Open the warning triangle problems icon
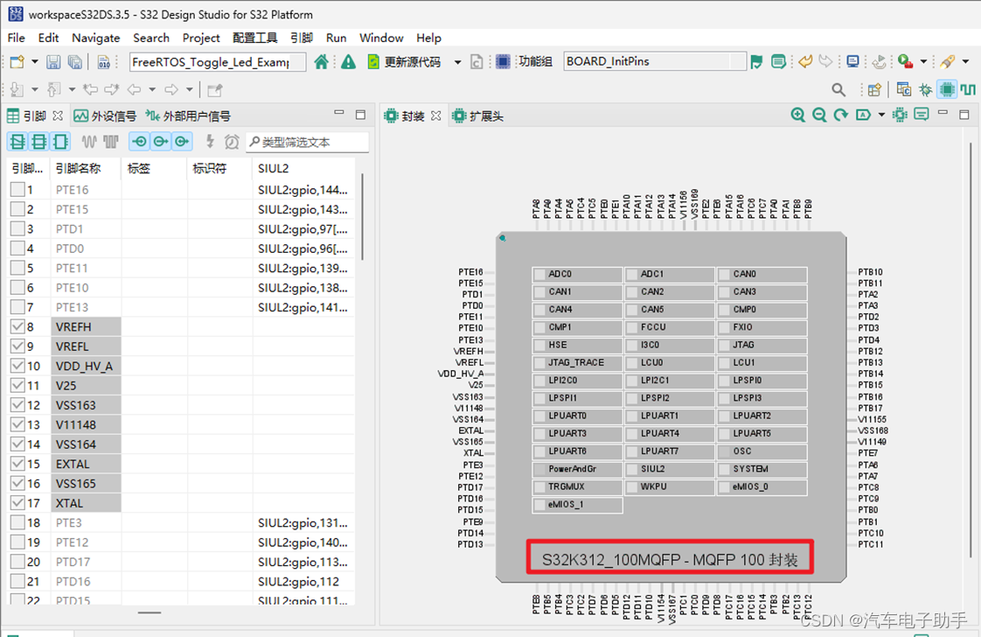 349,61
